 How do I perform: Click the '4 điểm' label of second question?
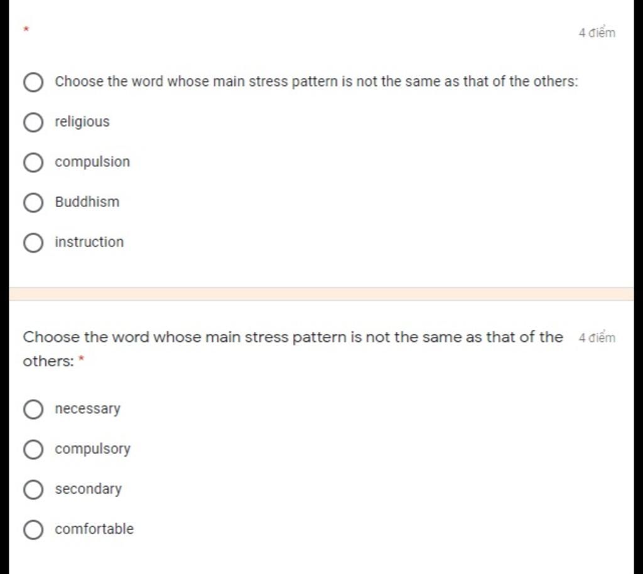click(x=597, y=337)
